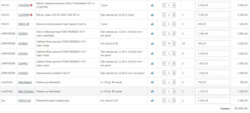Increase quantity for part 31367940
This screenshot has width=250, height=113.
click(x=174, y=5)
